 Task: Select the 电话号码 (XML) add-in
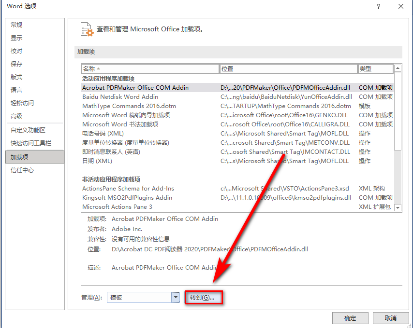point(237,134)
